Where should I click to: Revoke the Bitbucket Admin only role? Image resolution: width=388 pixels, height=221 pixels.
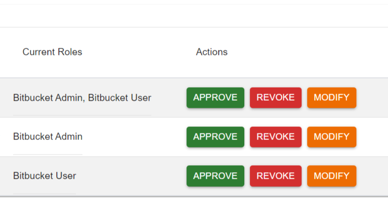275,137
